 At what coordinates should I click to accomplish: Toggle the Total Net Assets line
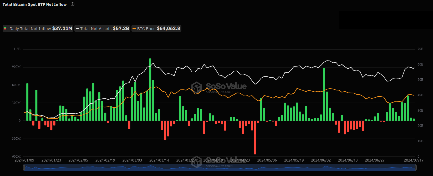pyautogui.click(x=102, y=28)
